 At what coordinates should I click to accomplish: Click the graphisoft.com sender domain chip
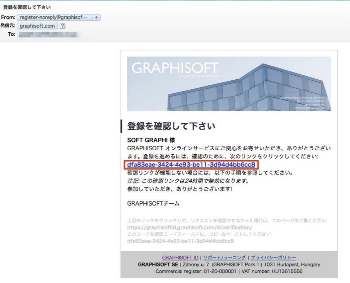(x=37, y=26)
